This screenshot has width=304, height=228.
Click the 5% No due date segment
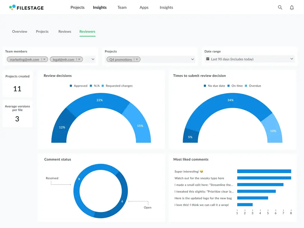[190, 137]
